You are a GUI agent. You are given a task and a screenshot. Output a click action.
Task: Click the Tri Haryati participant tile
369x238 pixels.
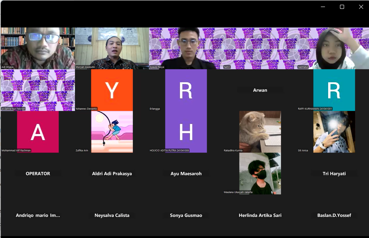click(x=334, y=174)
